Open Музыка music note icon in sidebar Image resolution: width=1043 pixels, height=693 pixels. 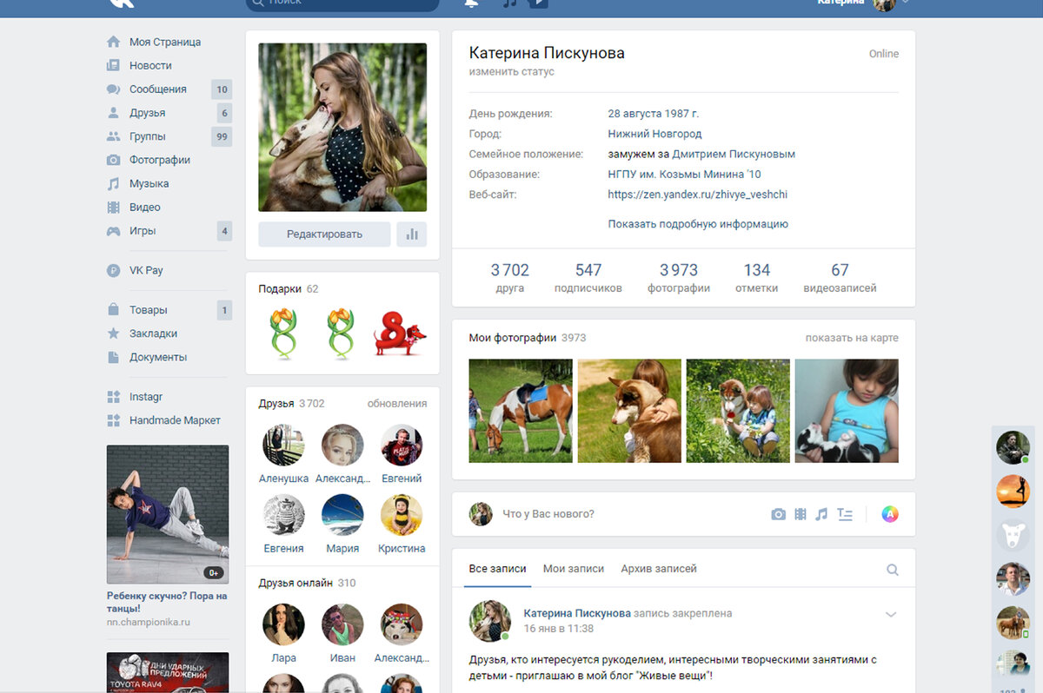113,184
